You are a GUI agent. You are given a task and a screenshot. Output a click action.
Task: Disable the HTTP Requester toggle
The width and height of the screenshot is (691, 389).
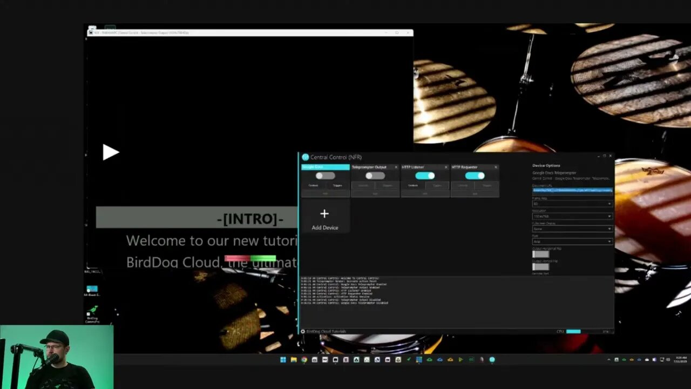click(x=475, y=176)
